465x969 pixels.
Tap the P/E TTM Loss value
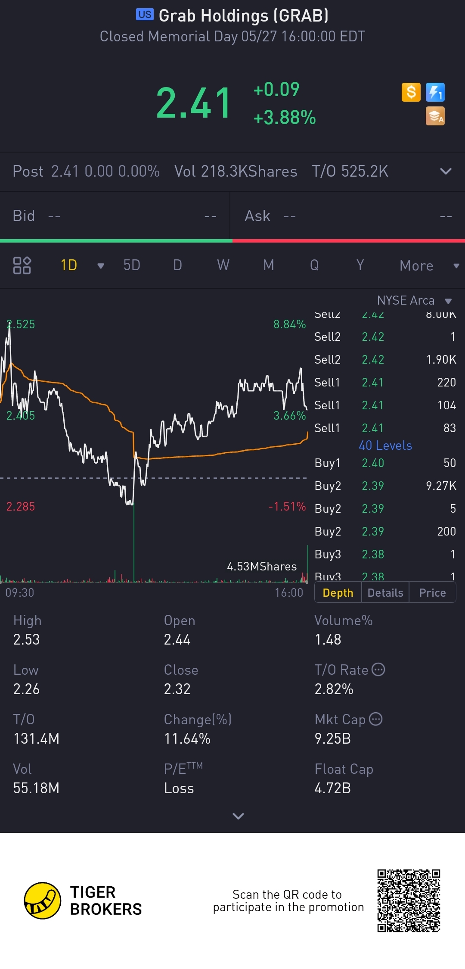coord(179,788)
